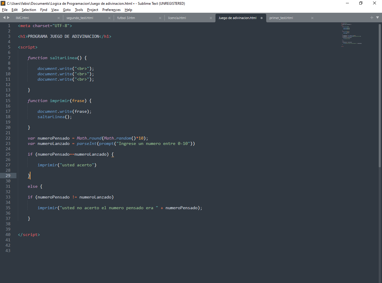The height and width of the screenshot is (283, 382).
Task: Click the function imprimir(frase) declaration
Action: pyautogui.click(x=59, y=101)
